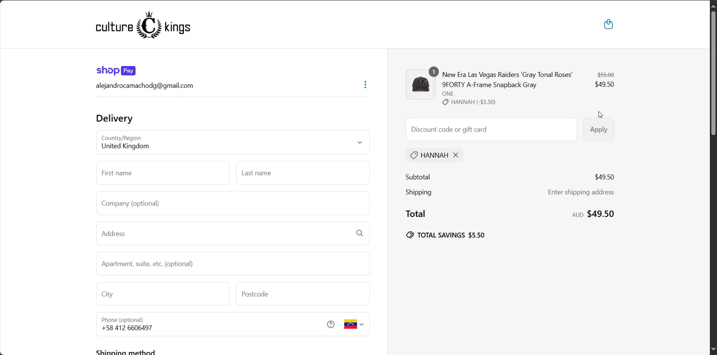
Task: Open the three-dot account options menu
Action: point(365,85)
